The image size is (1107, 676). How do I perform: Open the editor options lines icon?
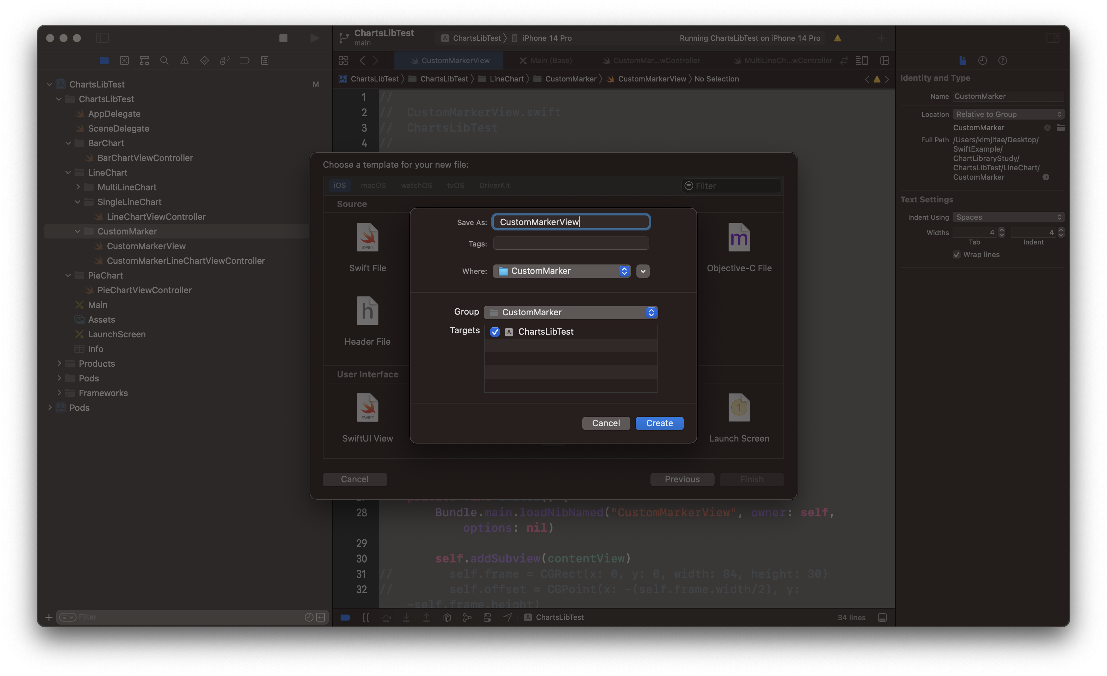pos(861,60)
